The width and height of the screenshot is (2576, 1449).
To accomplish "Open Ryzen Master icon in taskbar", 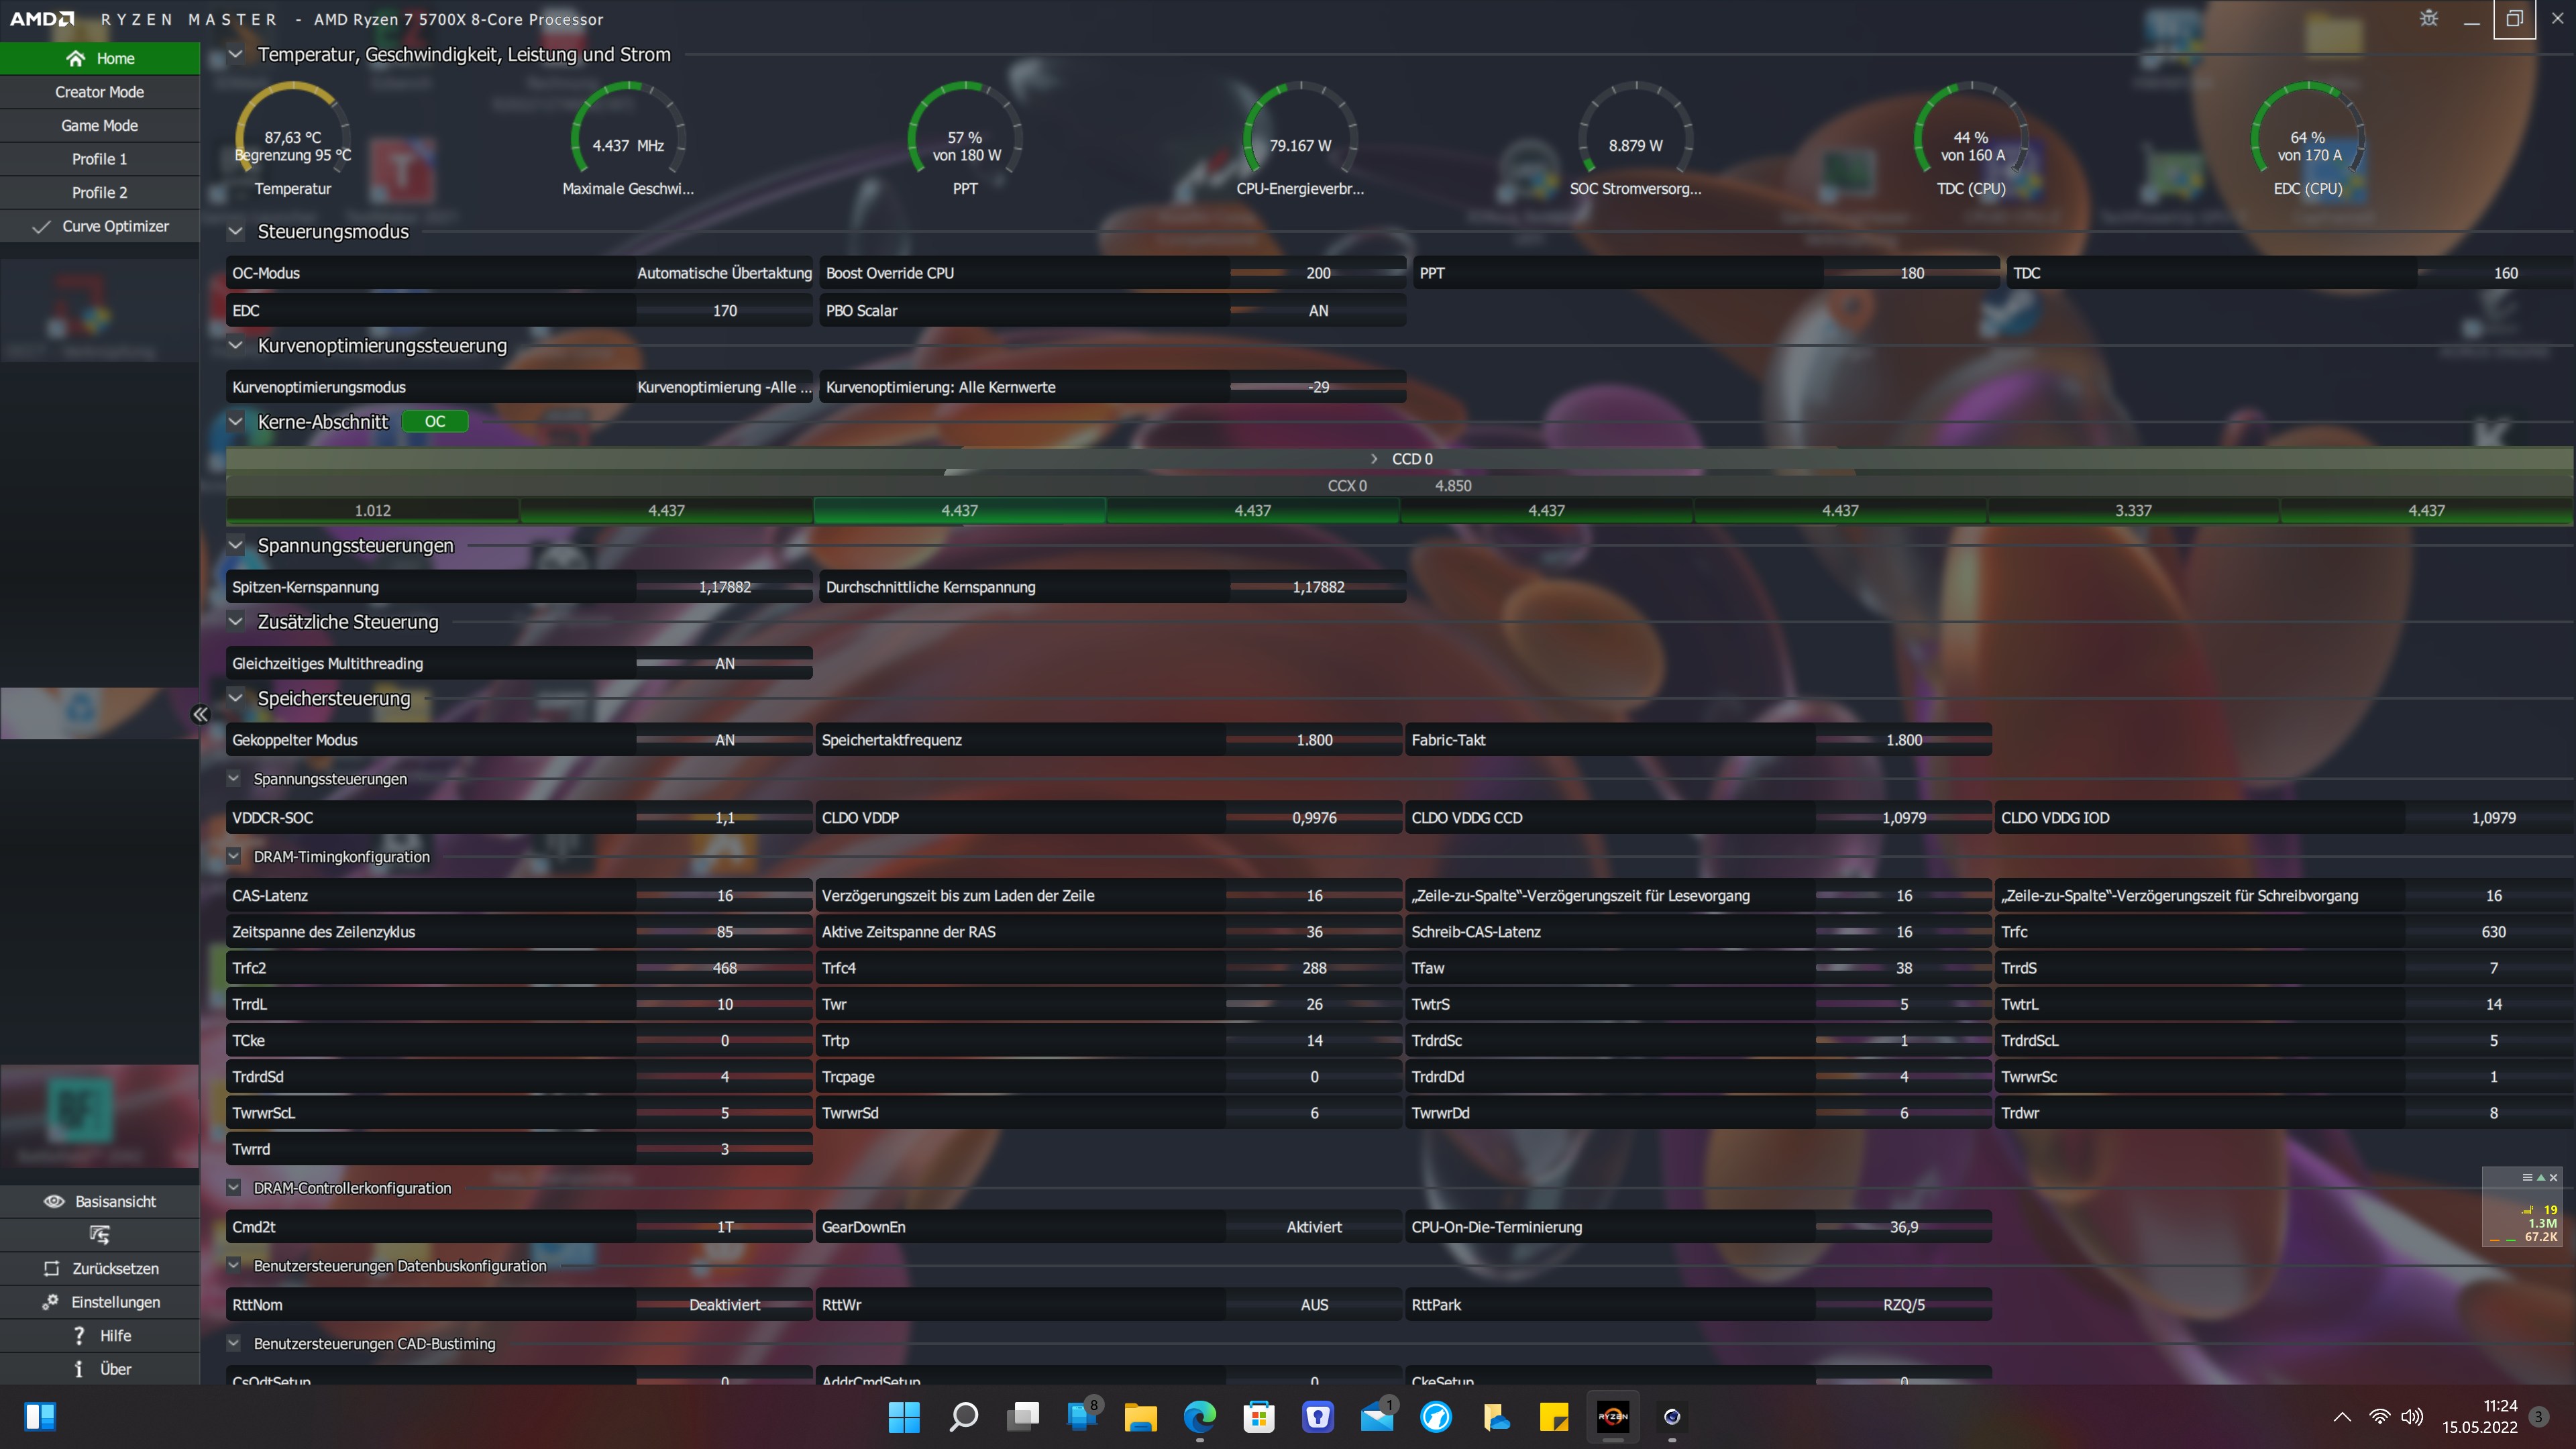I will pyautogui.click(x=1613, y=1416).
